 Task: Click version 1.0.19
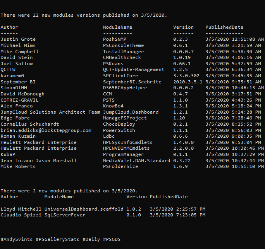pos(182,57)
